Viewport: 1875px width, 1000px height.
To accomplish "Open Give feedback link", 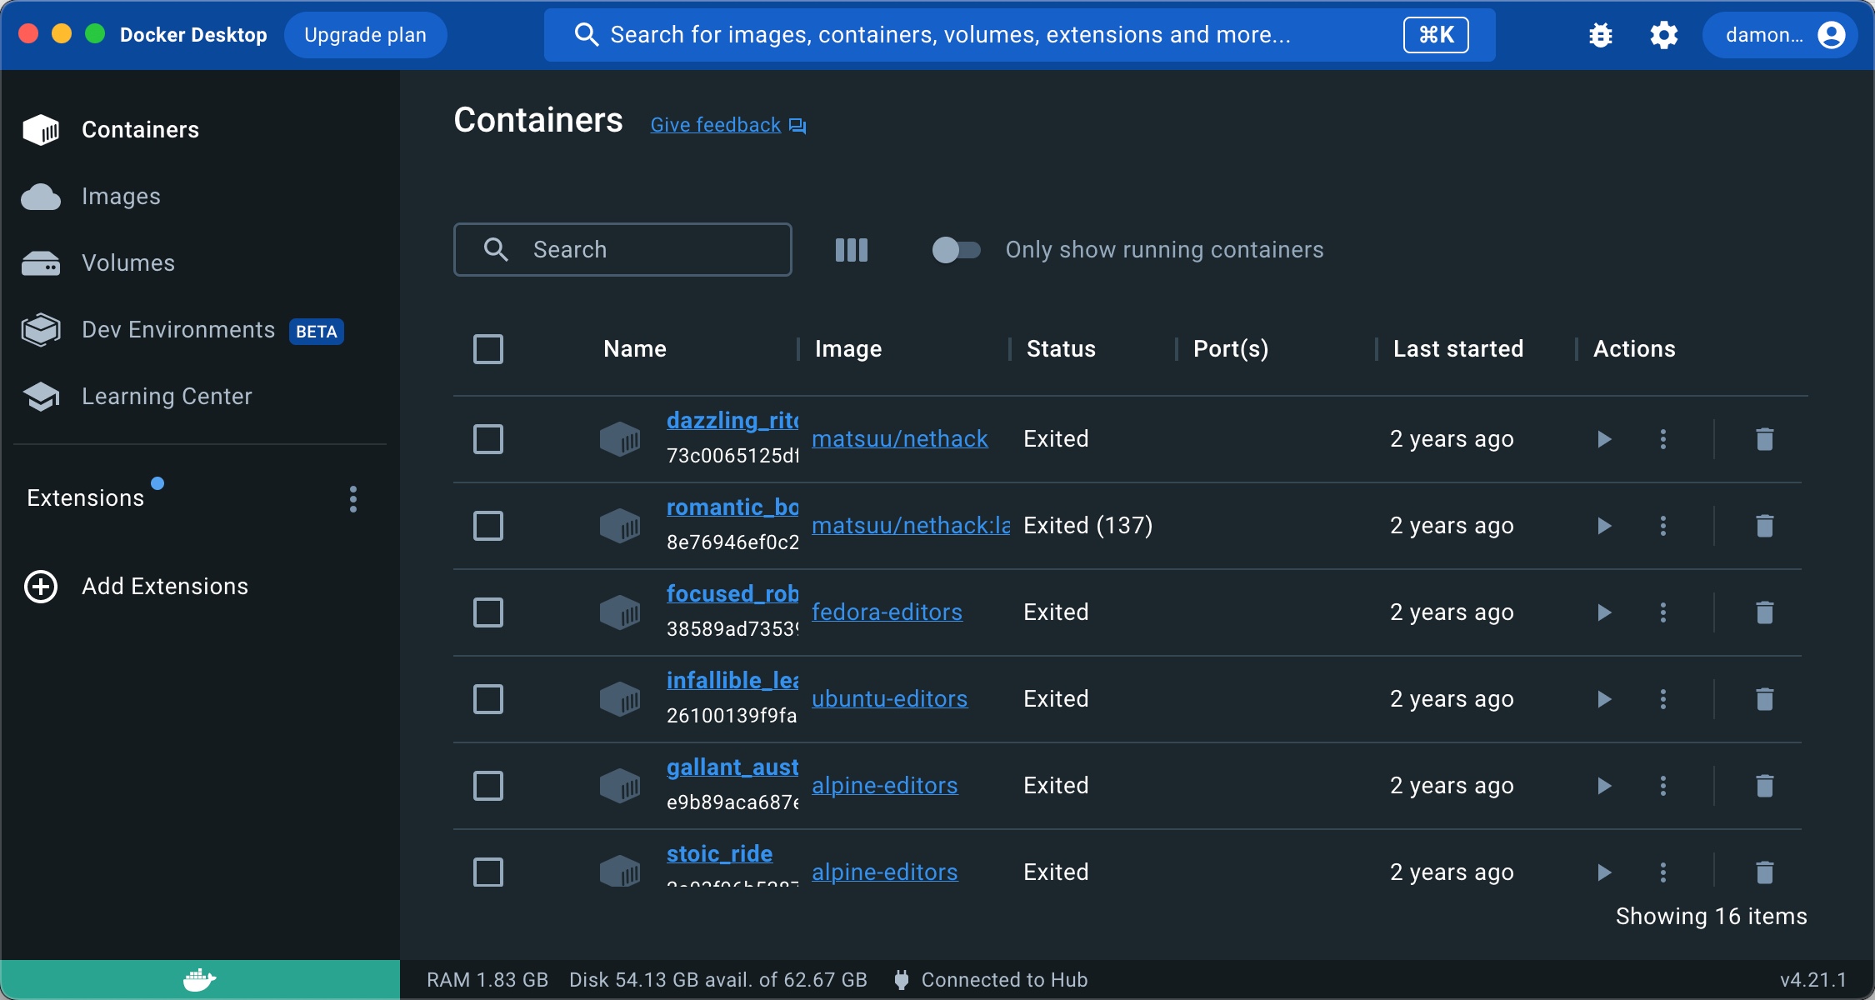I will click(715, 125).
